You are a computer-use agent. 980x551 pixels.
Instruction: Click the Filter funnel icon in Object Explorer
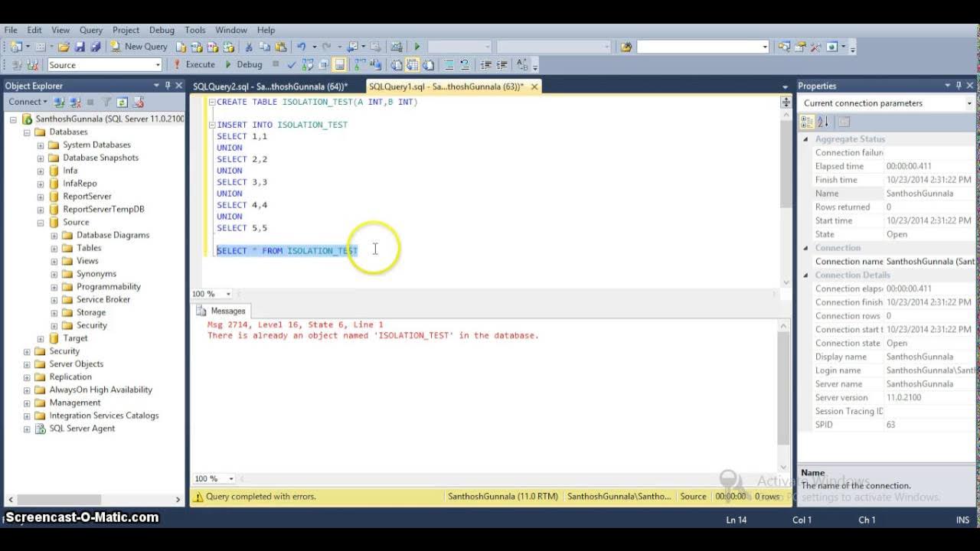[107, 102]
